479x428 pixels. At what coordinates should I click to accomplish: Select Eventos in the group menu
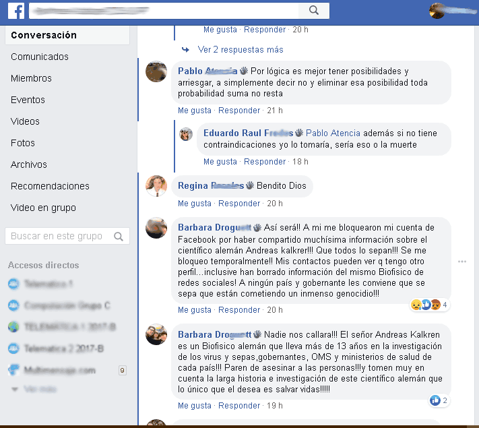click(28, 100)
